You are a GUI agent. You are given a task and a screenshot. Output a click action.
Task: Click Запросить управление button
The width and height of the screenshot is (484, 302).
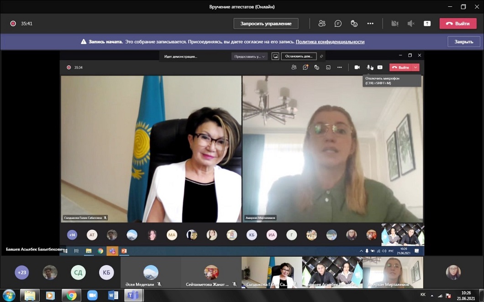[266, 24]
